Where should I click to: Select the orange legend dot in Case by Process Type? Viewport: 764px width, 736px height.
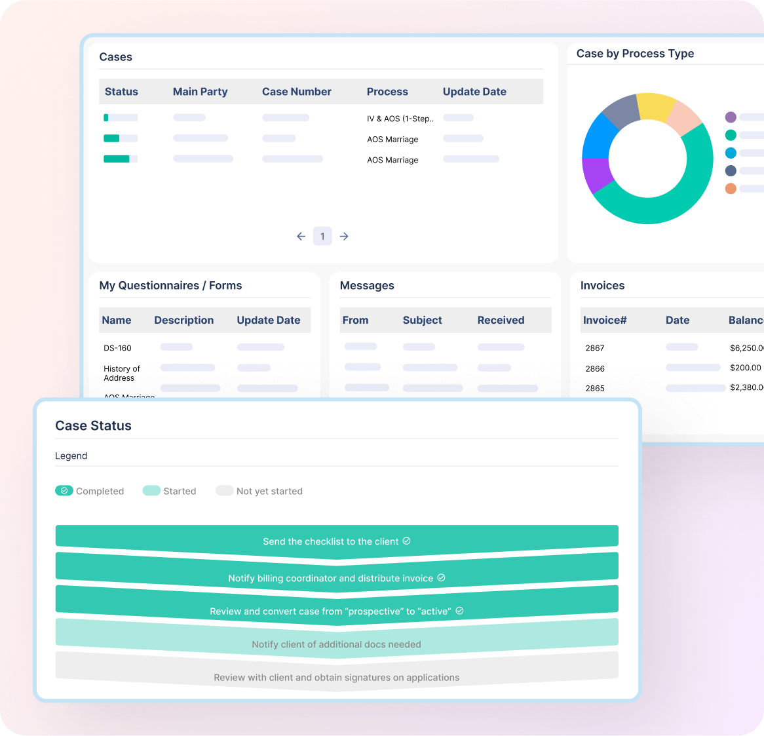pos(729,189)
